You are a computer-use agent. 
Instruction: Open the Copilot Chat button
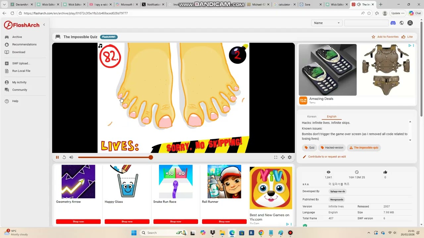coord(415,13)
